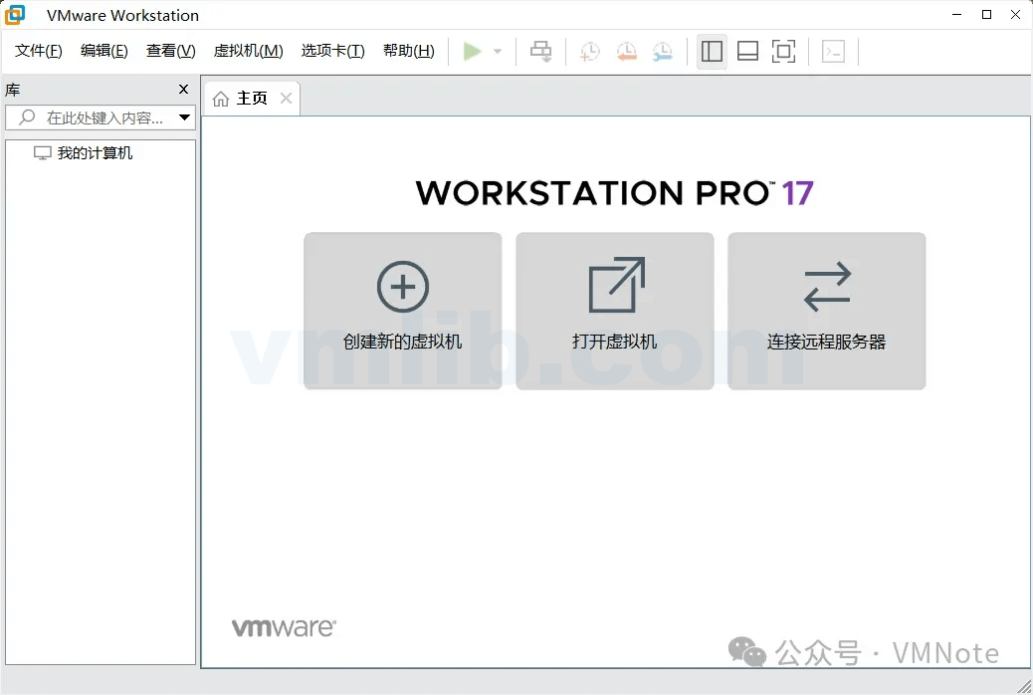Click 连接远程服务器 button
The width and height of the screenshot is (1033, 695).
(826, 310)
